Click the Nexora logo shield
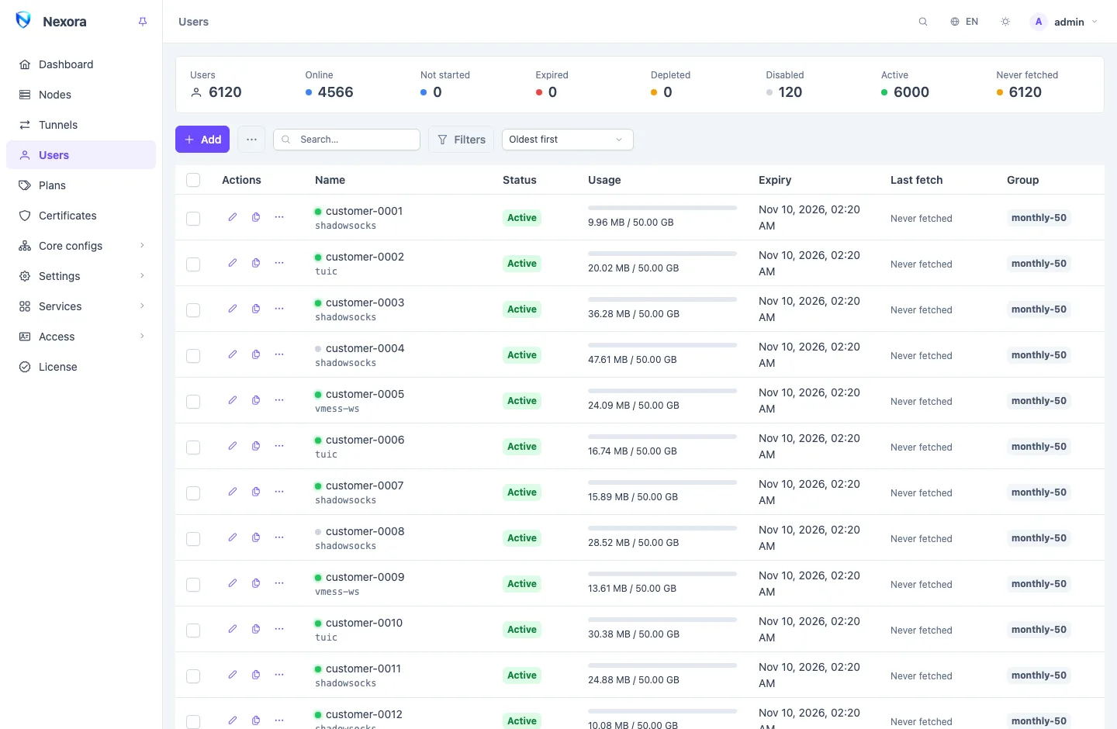The width and height of the screenshot is (1117, 729). [x=23, y=20]
